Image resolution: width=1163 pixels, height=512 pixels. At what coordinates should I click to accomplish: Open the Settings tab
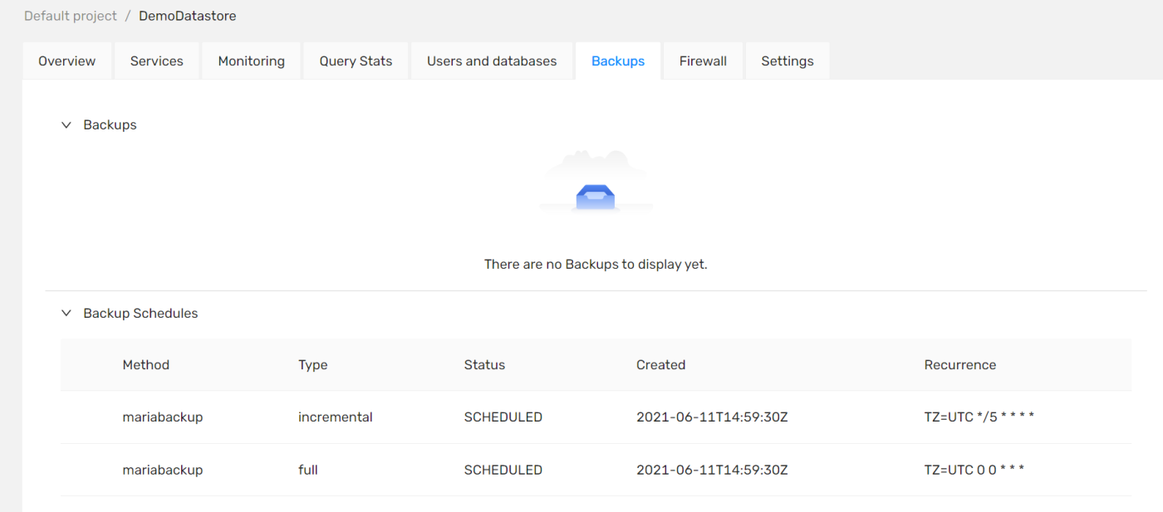coord(787,60)
